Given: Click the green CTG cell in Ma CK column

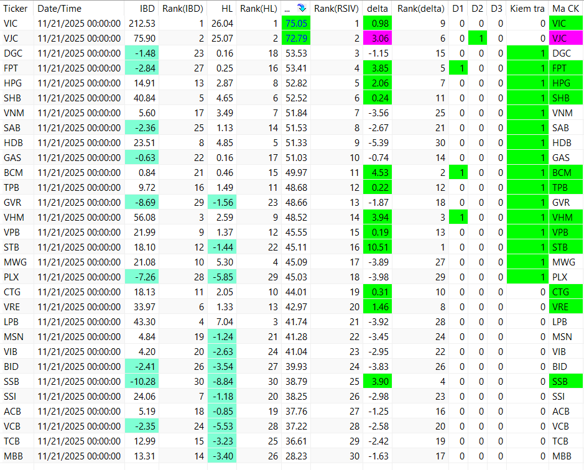Looking at the screenshot, I should pos(566,292).
